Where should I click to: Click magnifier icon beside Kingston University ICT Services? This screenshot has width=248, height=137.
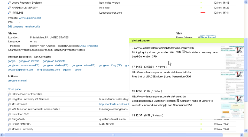[x=9, y=99]
